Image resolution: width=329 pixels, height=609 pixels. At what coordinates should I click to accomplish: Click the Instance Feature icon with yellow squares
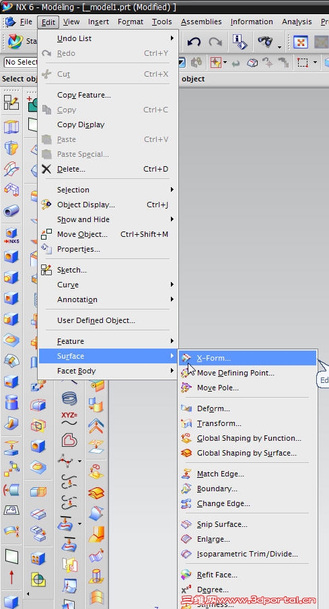click(x=11, y=468)
